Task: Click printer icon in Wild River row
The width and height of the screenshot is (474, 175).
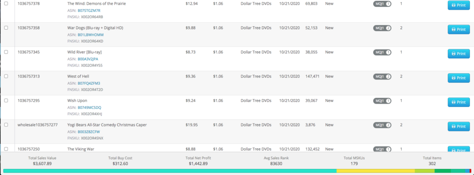Action: [x=454, y=54]
